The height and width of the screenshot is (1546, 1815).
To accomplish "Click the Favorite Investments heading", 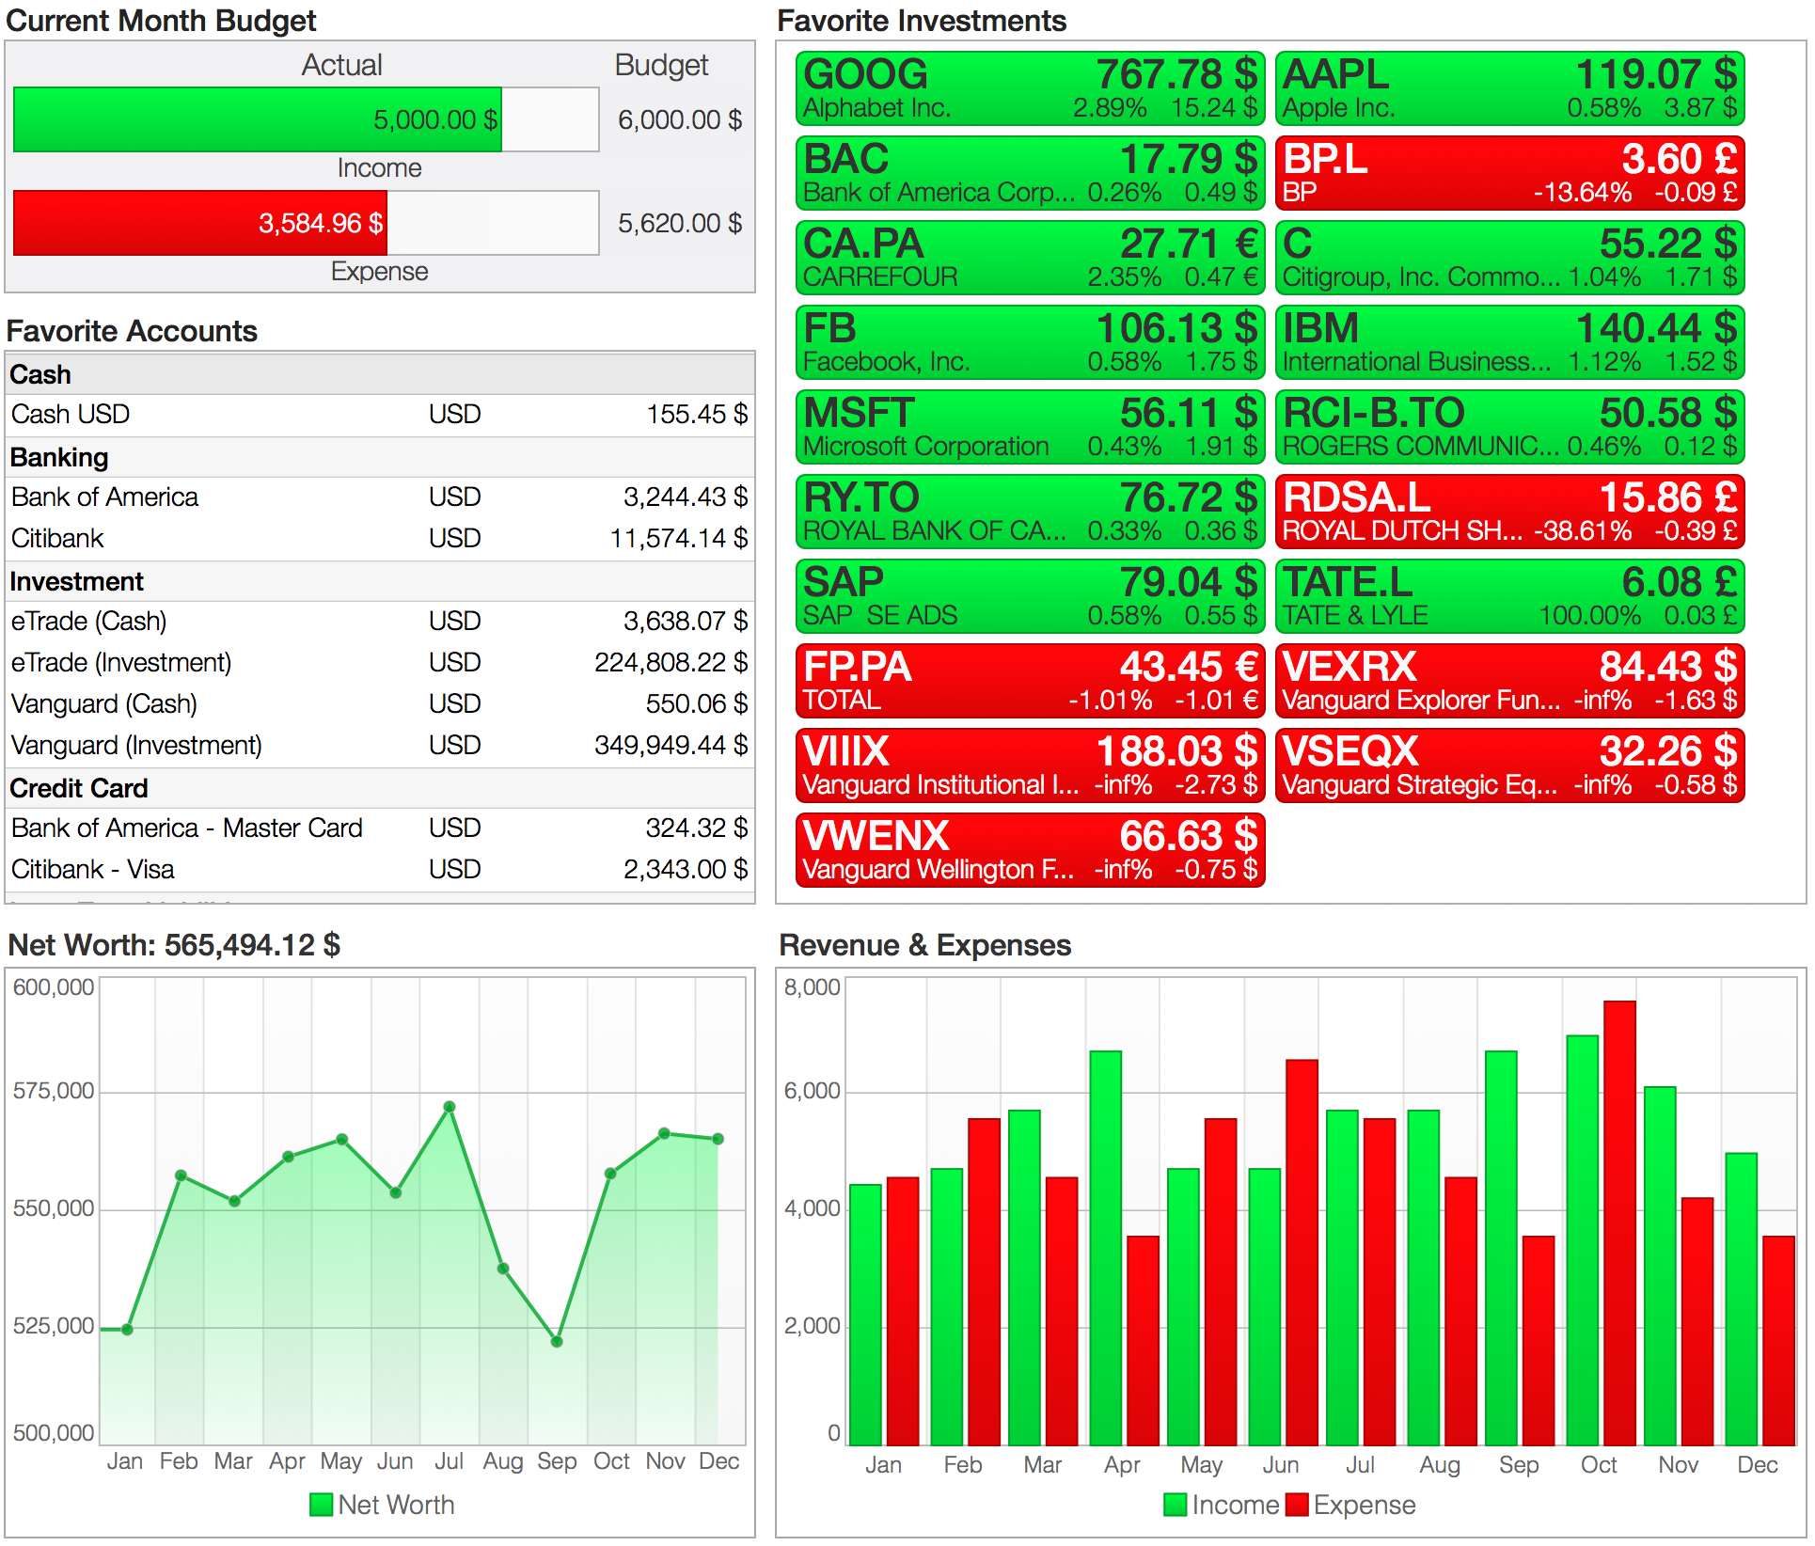I will pyautogui.click(x=923, y=21).
